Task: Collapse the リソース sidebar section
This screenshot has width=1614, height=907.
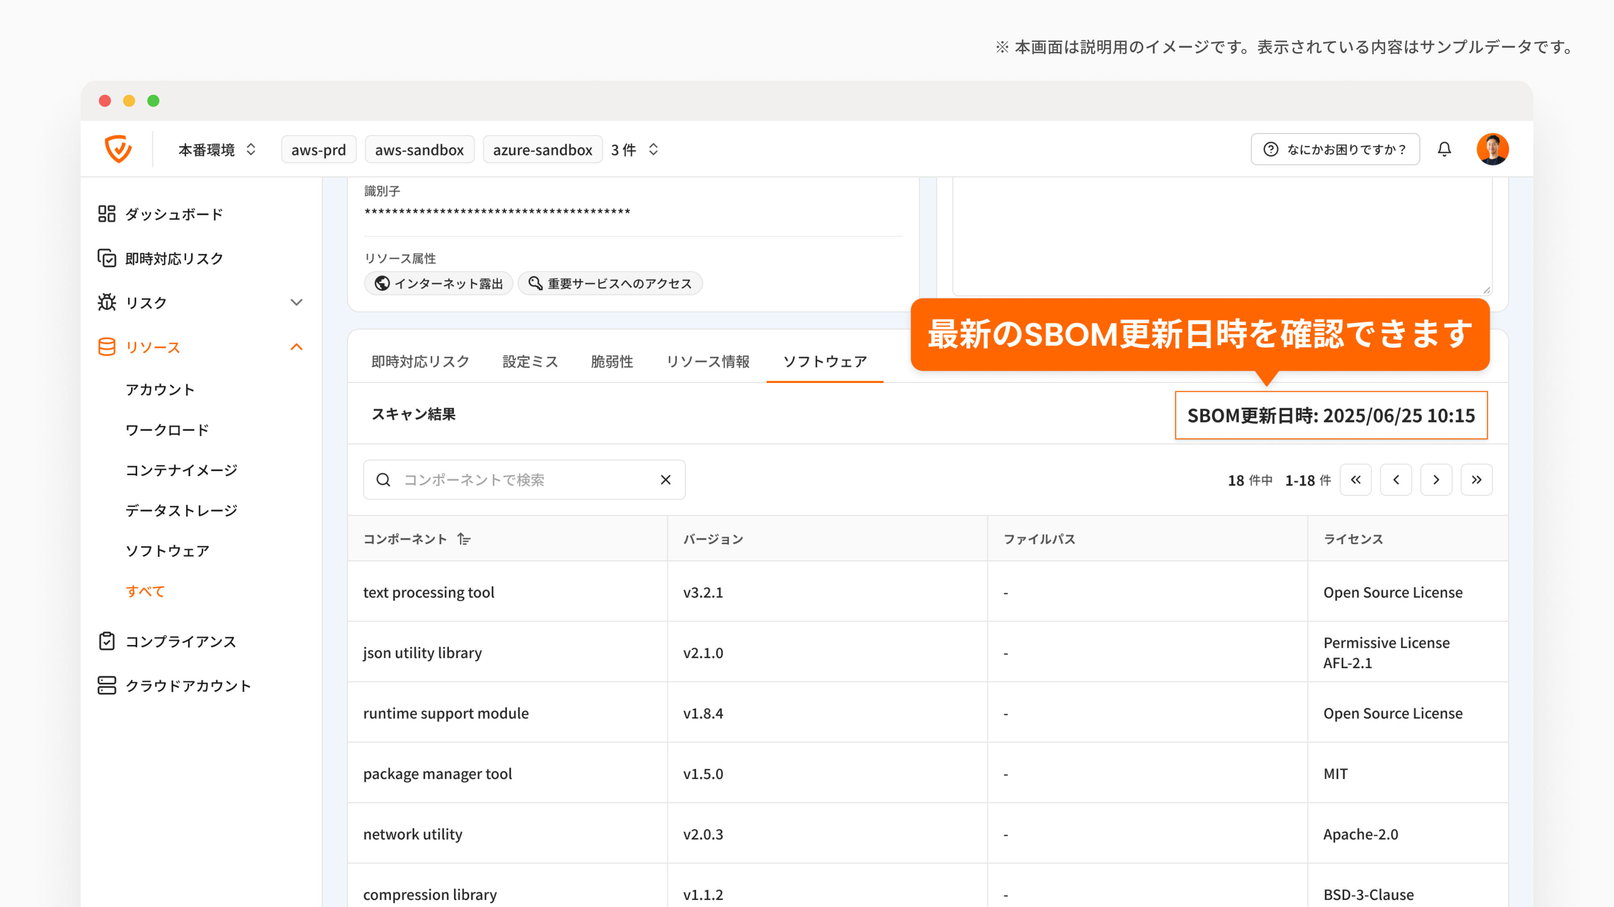Action: click(296, 347)
